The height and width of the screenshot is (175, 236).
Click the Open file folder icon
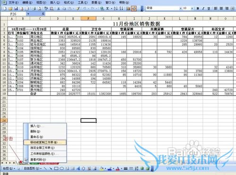10,8
